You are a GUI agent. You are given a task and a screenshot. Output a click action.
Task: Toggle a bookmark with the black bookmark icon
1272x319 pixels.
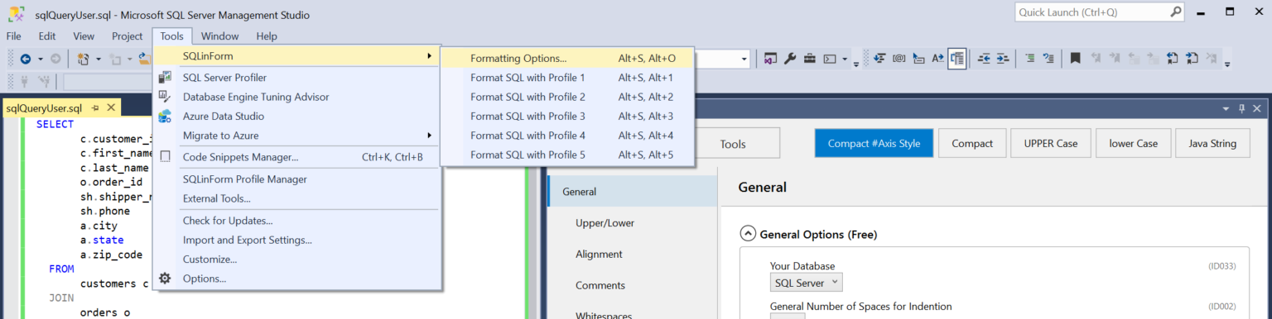click(1076, 59)
